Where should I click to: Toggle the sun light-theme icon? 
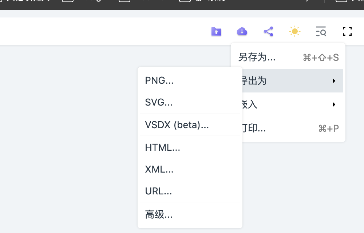pyautogui.click(x=294, y=32)
